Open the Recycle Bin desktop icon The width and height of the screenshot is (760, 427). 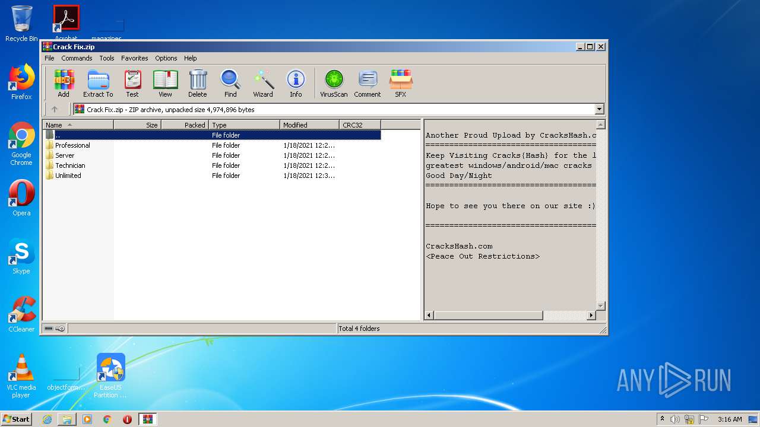21,24
